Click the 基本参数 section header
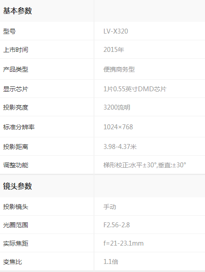The height and width of the screenshot is (272, 205). pos(17,11)
